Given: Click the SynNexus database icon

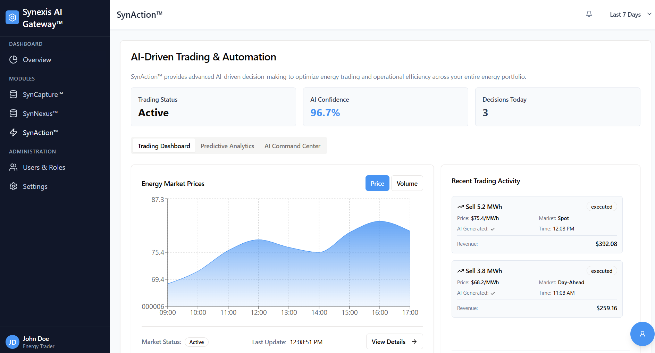Looking at the screenshot, I should pos(14,114).
